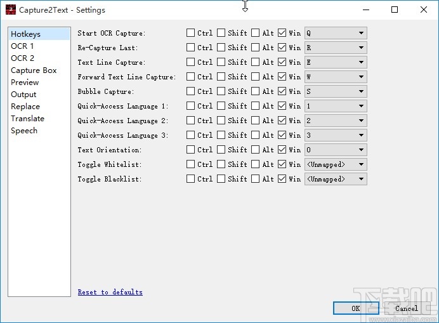
Task: Select the Translate settings page
Action: [27, 119]
